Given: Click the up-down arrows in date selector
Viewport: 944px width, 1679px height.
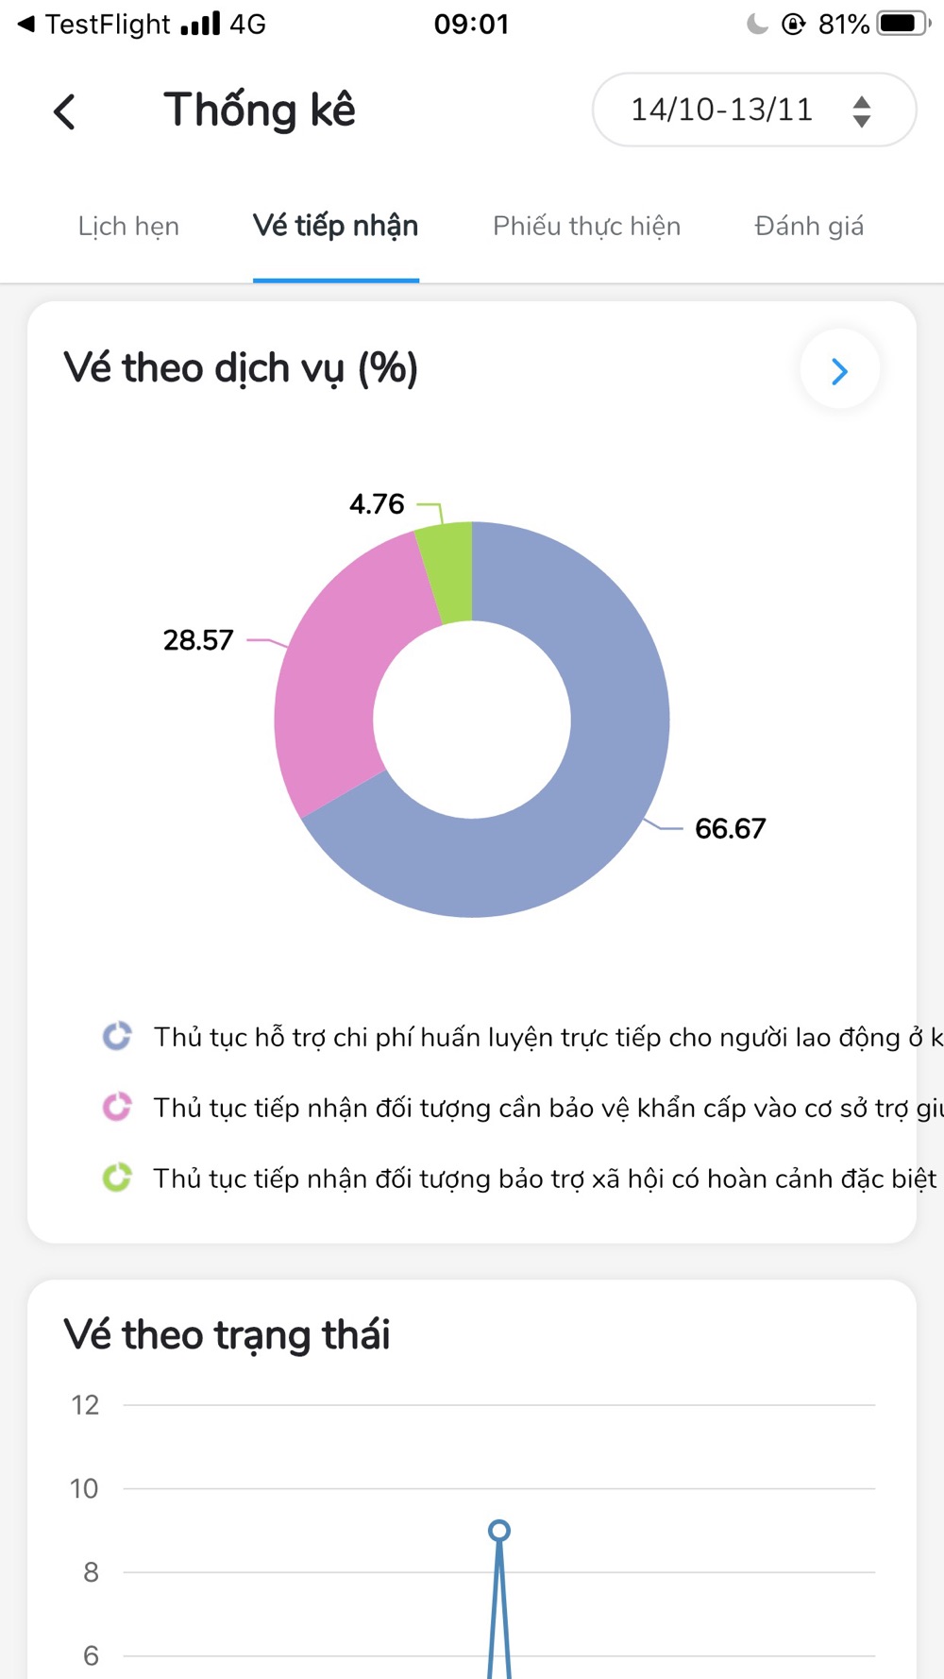Looking at the screenshot, I should [861, 110].
